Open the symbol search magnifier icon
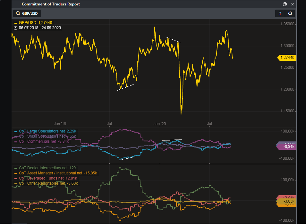The height and width of the screenshot is (224, 306). pos(18,13)
